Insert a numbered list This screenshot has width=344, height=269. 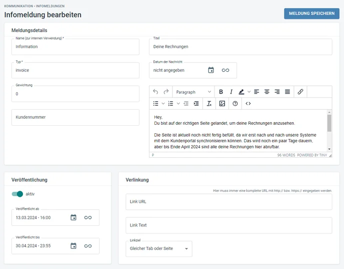pos(170,104)
